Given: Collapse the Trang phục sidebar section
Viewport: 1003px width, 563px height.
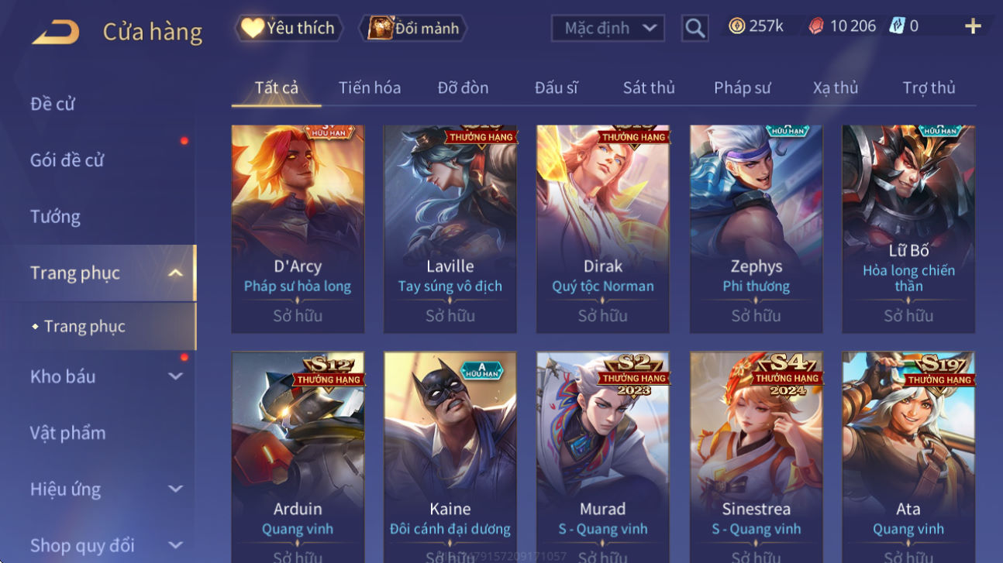Looking at the screenshot, I should pyautogui.click(x=176, y=273).
